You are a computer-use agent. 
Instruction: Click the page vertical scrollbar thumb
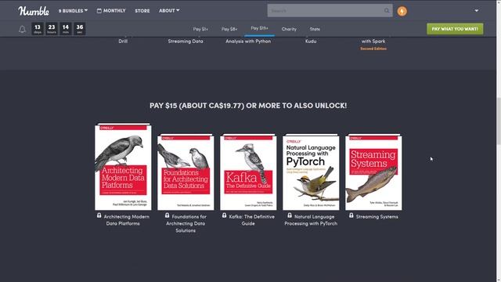tap(499, 121)
